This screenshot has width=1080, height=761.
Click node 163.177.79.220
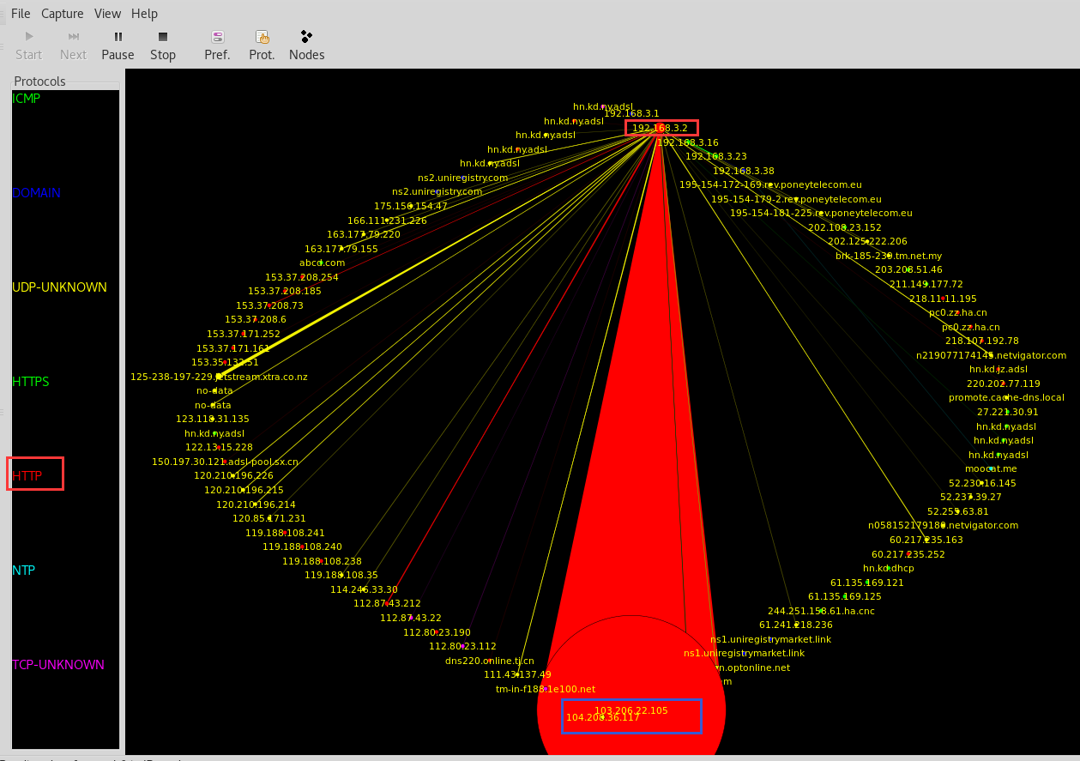point(364,234)
